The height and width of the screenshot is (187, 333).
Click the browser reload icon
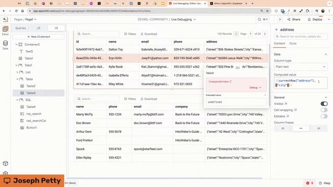pos(16,11)
